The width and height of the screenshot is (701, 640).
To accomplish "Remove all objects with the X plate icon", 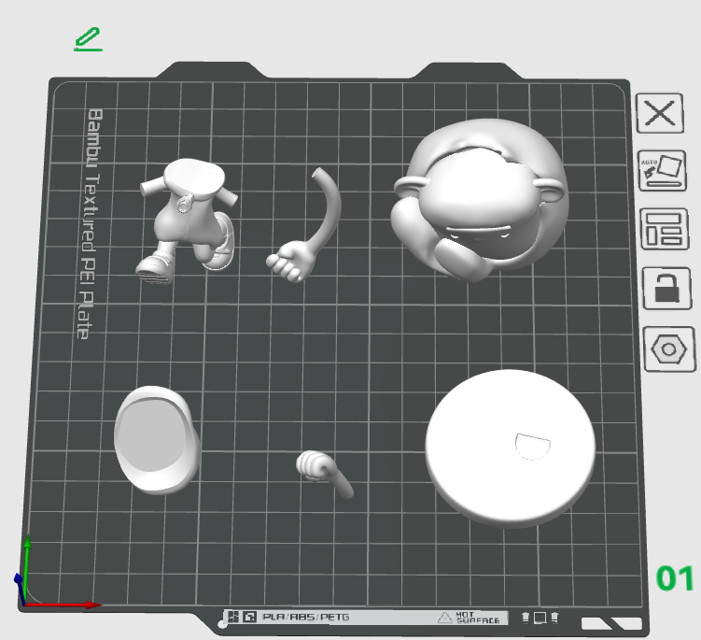I will (x=660, y=113).
